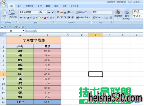The image size is (144, 106).
Task: Click the Undo arrow icon
Action: 5,27
